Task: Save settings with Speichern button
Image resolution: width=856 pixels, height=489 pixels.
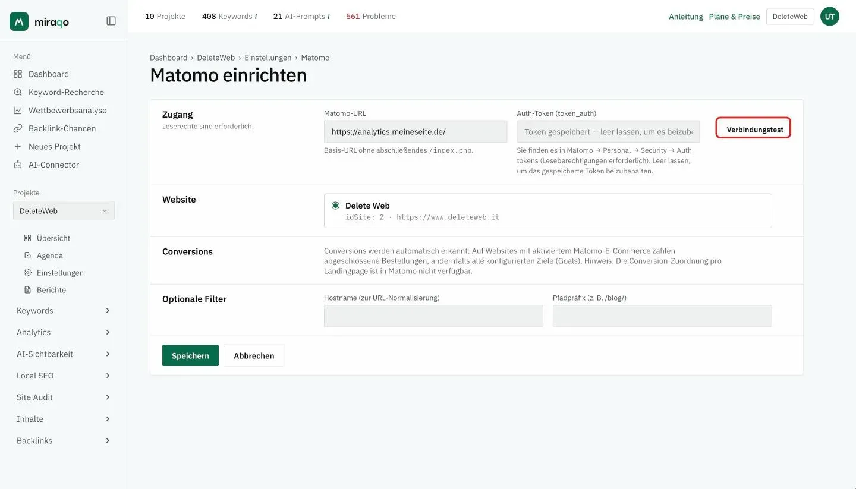Action: pos(190,355)
